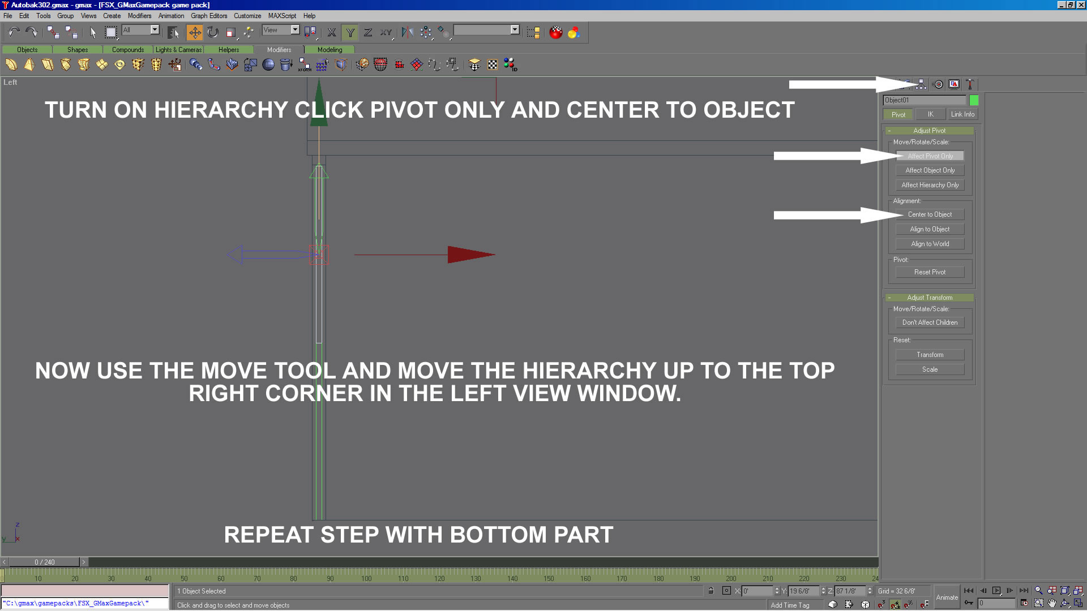1087x611 pixels.
Task: Click the green object color swatch
Action: [974, 100]
